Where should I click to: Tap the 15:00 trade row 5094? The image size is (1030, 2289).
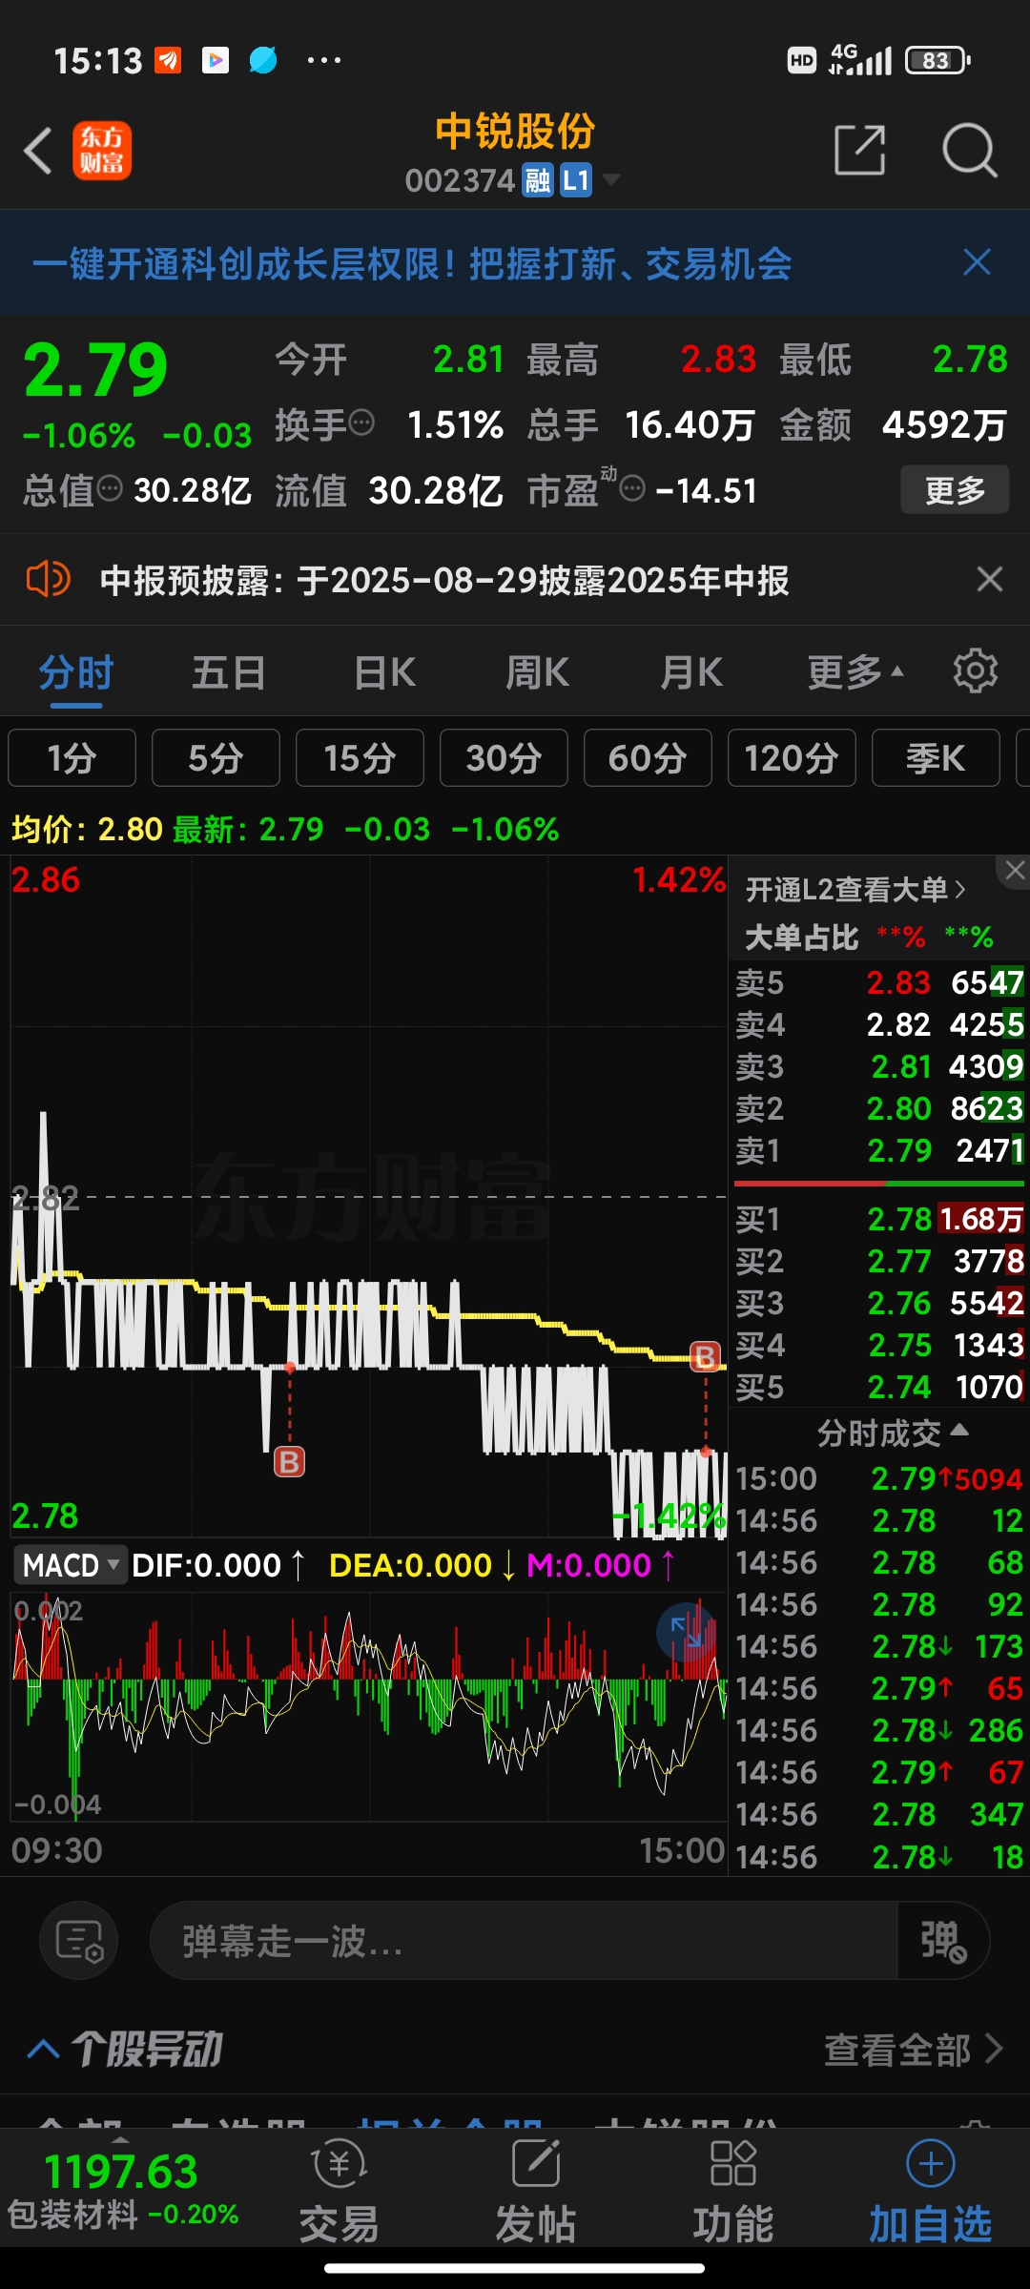click(879, 1478)
